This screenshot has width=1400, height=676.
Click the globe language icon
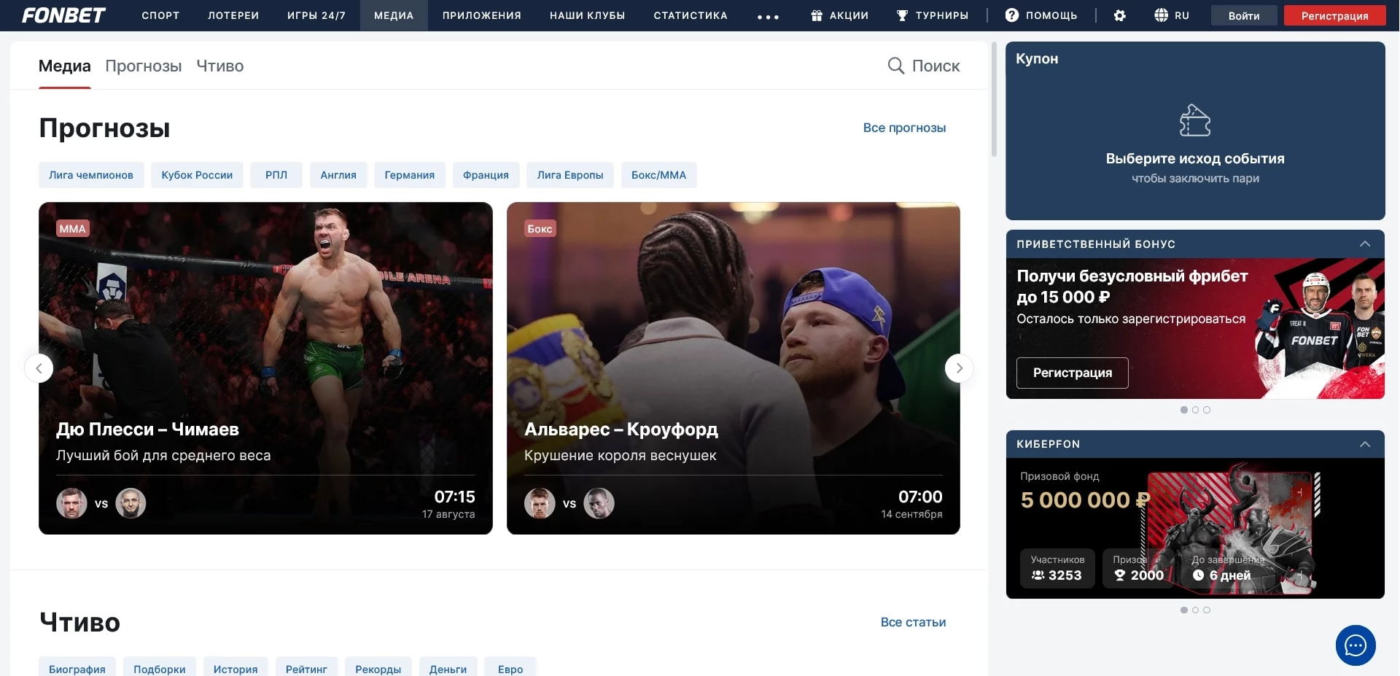click(x=1161, y=15)
